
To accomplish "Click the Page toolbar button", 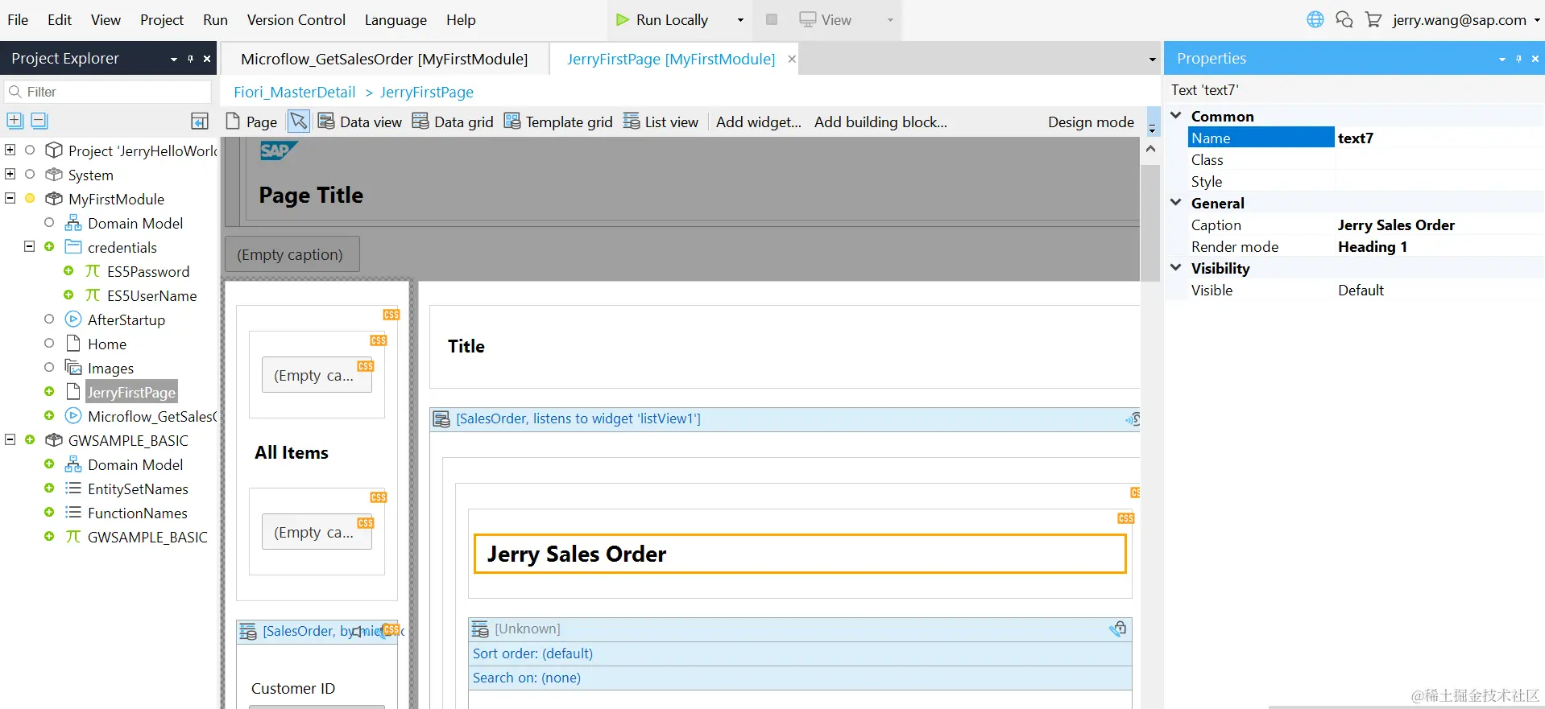I will (x=251, y=122).
